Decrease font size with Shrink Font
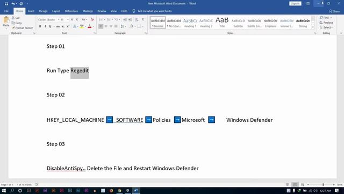The width and height of the screenshot is (344, 194). (x=77, y=19)
